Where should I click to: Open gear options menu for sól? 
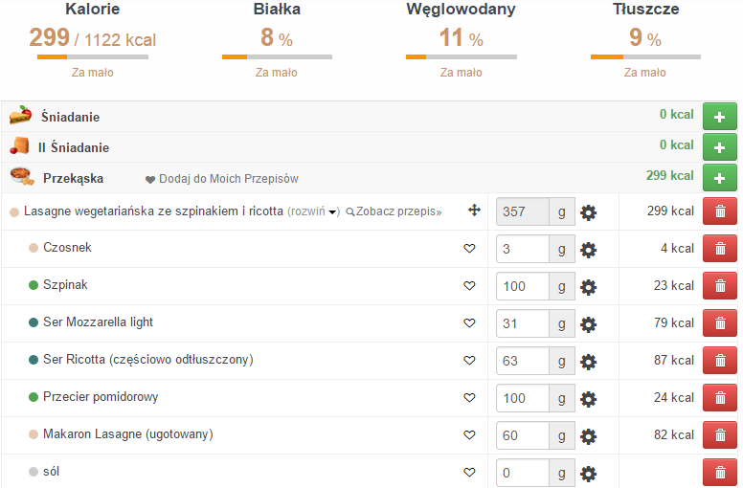(588, 473)
